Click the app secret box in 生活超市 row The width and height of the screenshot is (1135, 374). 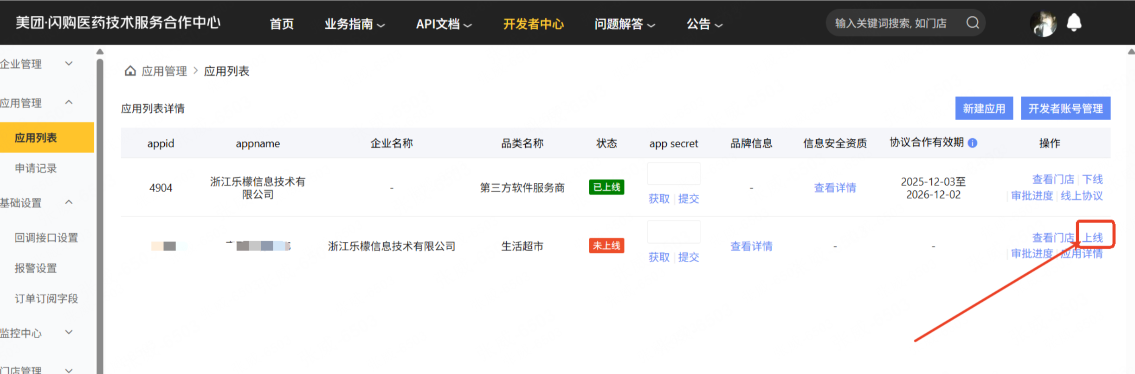click(x=674, y=232)
